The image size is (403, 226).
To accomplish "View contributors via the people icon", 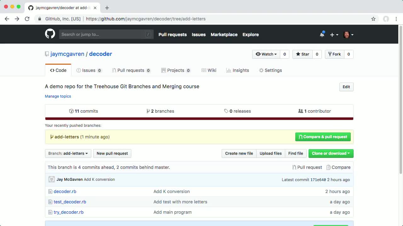I will pos(301,111).
